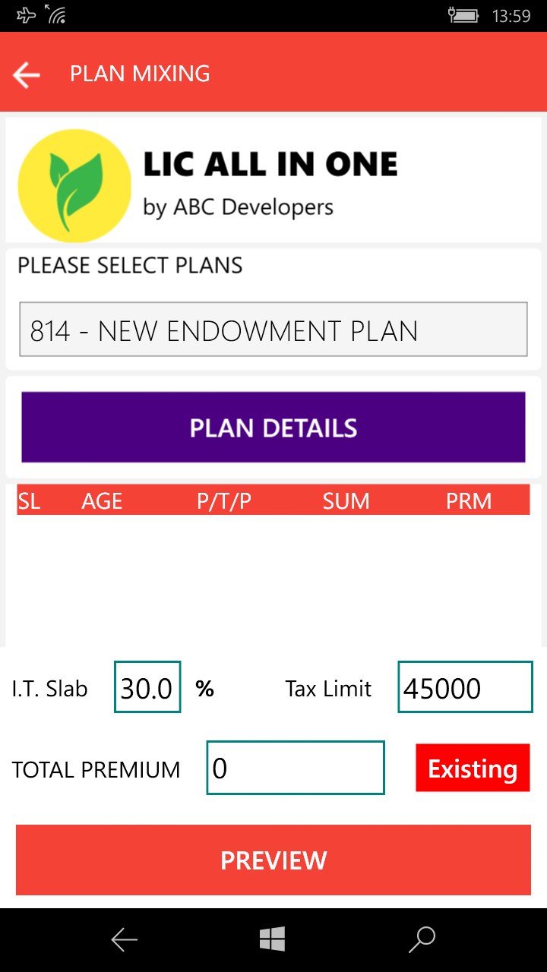Tap the battery charging indicator
This screenshot has height=972, width=547.
[463, 15]
